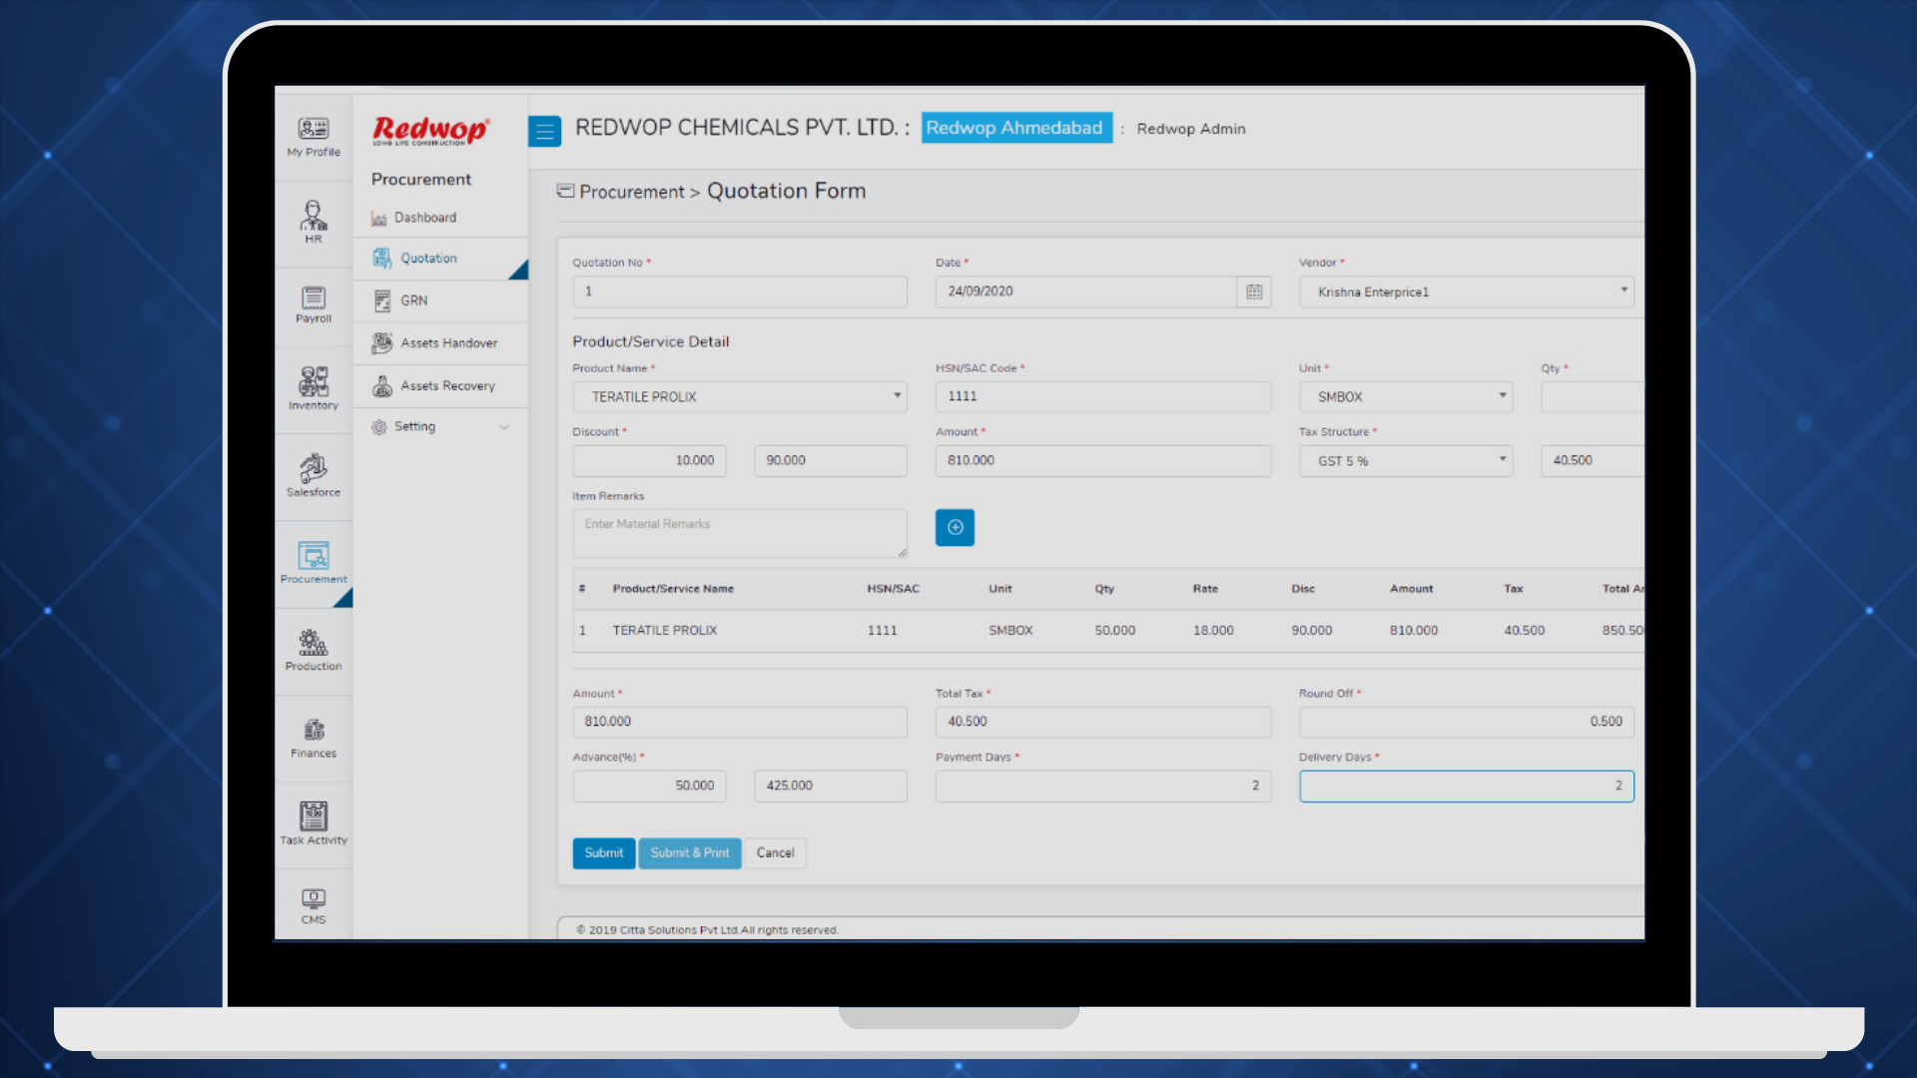Screen dimensions: 1917x1078
Task: Focus Discount value field 90.000
Action: click(831, 460)
